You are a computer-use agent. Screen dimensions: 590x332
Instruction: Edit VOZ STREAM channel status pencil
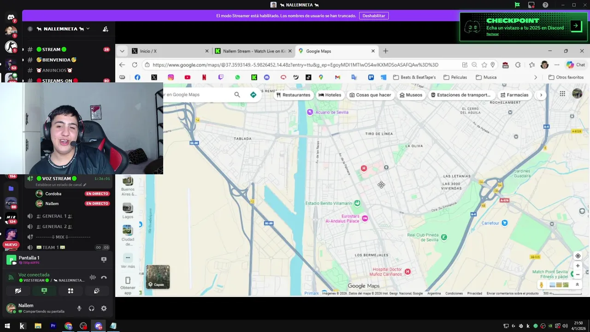pyautogui.click(x=84, y=185)
